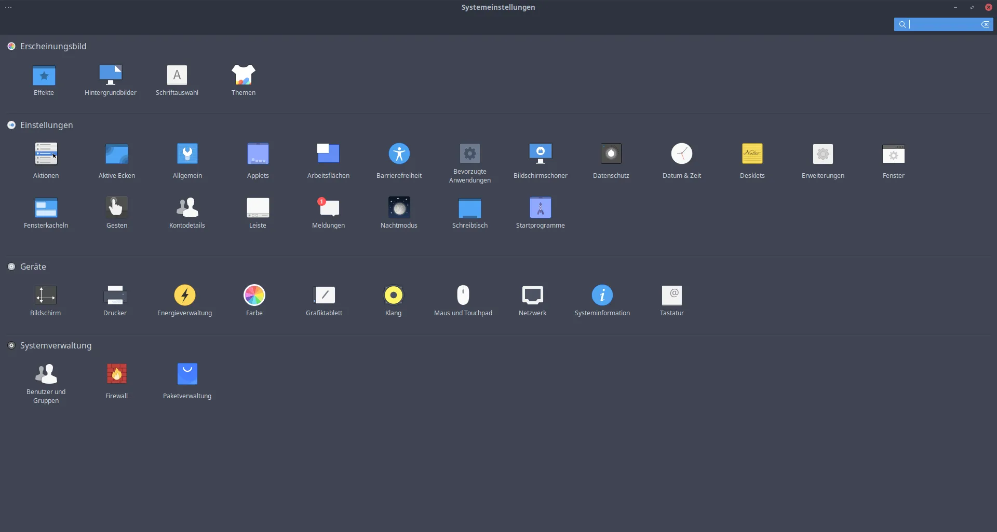Open Benutzer und Gruppen administration
Viewport: 997px width, 532px height.
(46, 374)
